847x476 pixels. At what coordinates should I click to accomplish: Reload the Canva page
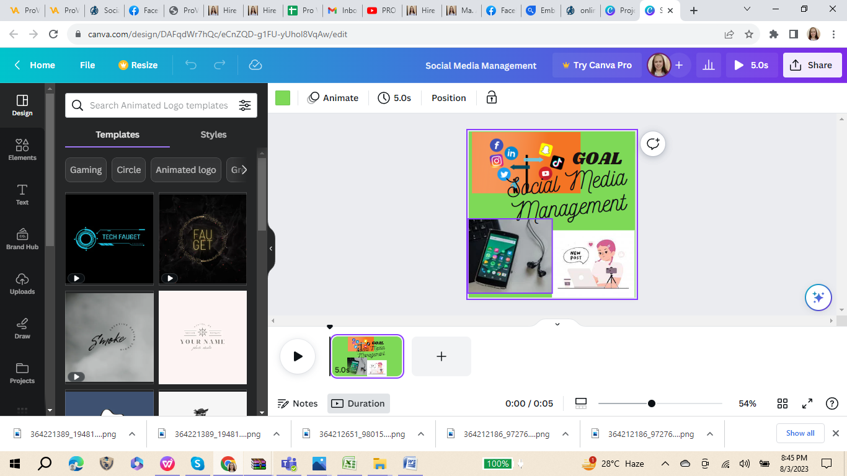coord(54,34)
